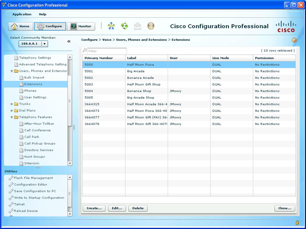Click the wrench icon for Configuration Editor
This screenshot has height=229, width=306.
pos(11,184)
